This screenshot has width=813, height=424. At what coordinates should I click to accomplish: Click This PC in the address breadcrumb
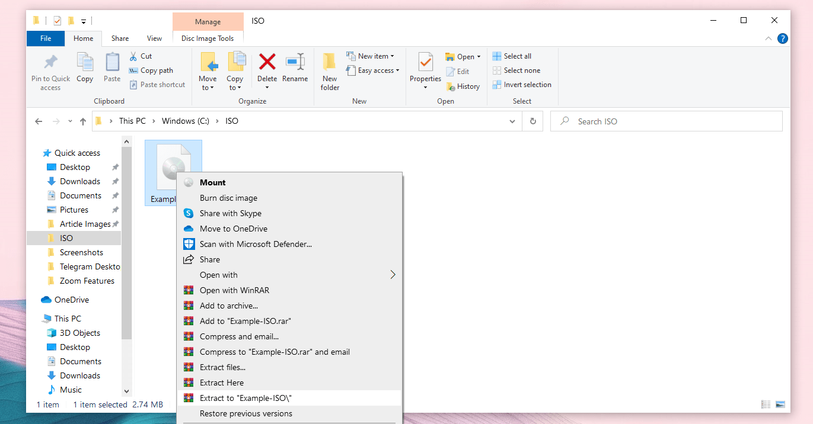[132, 121]
